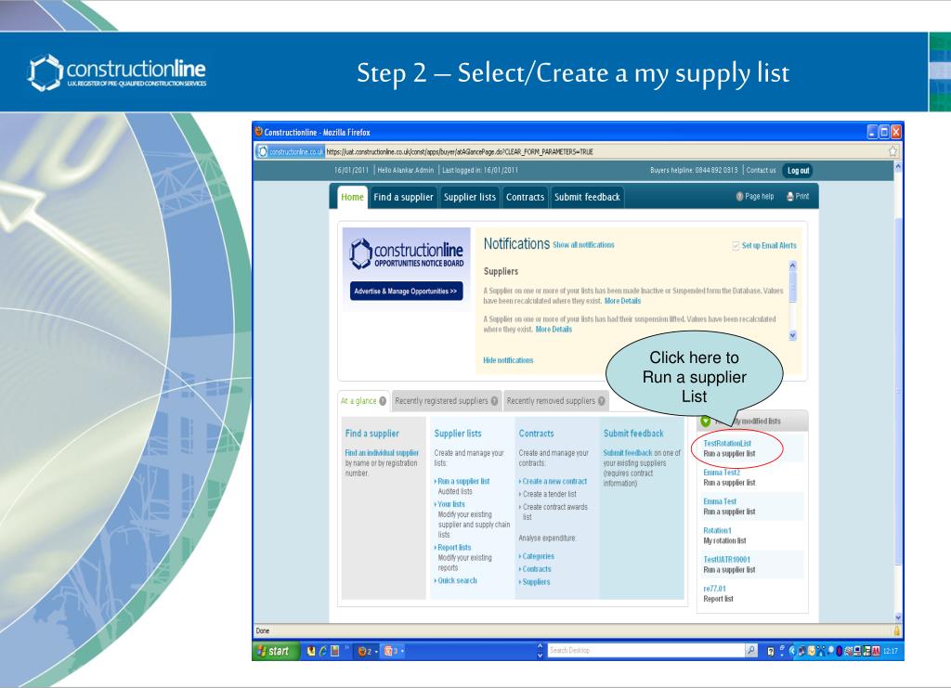The height and width of the screenshot is (688, 951).
Task: Click help icon on Recently registered suppliers tab
Action: click(x=494, y=401)
